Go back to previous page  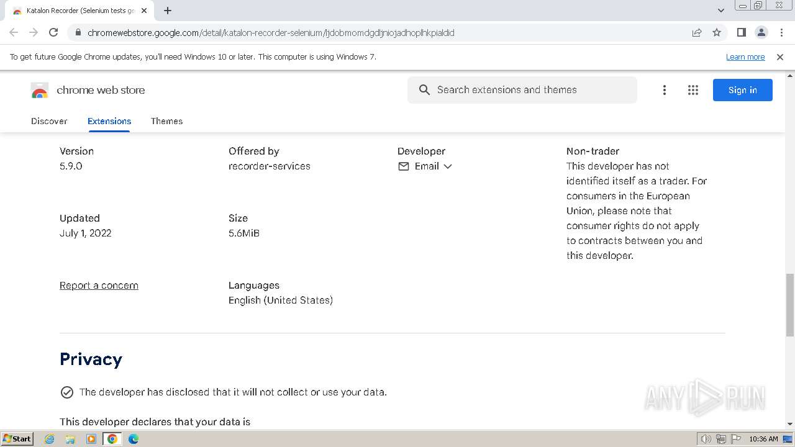(x=14, y=32)
